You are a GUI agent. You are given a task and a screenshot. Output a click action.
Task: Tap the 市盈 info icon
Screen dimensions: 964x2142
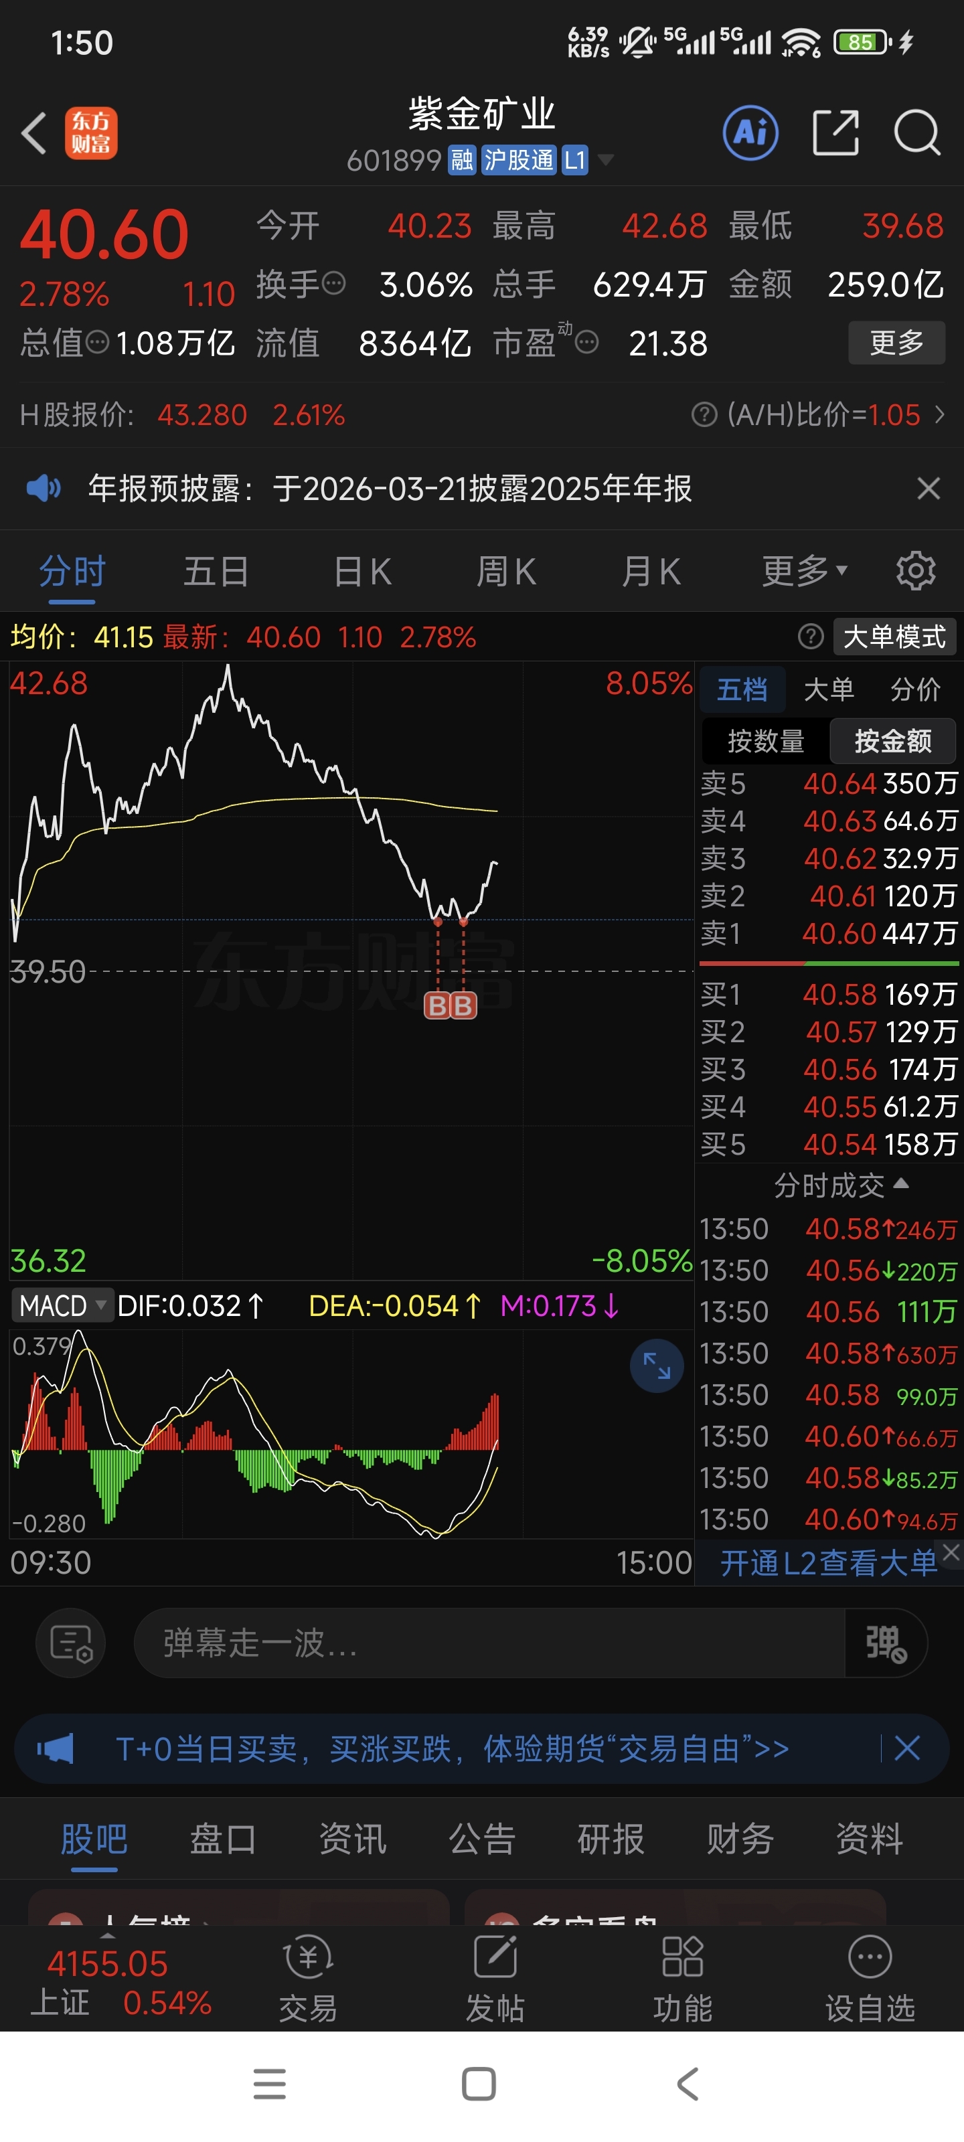(586, 342)
